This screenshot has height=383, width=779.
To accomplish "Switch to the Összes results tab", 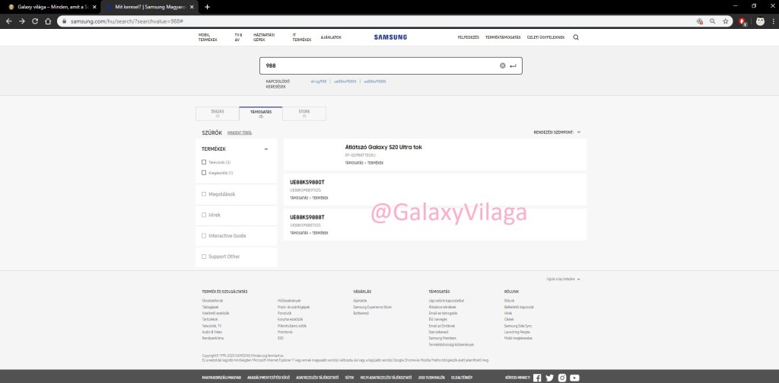I will [x=217, y=113].
